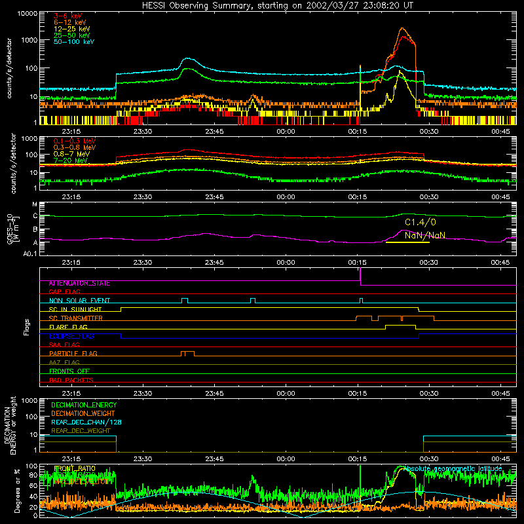The image size is (524, 524).
Task: Click the C1.4/0 flare class annotation
Action: tap(421, 222)
